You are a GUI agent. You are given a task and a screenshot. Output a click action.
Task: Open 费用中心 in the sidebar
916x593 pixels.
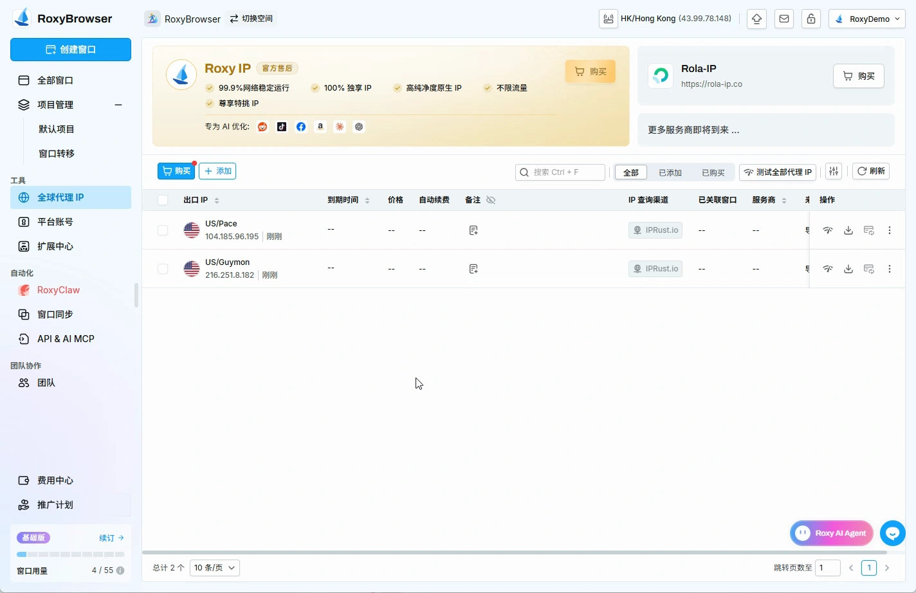click(71, 480)
